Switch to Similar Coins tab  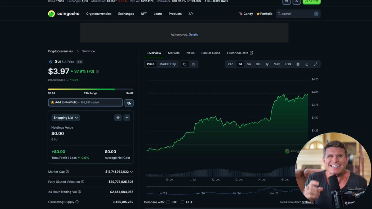[211, 53]
